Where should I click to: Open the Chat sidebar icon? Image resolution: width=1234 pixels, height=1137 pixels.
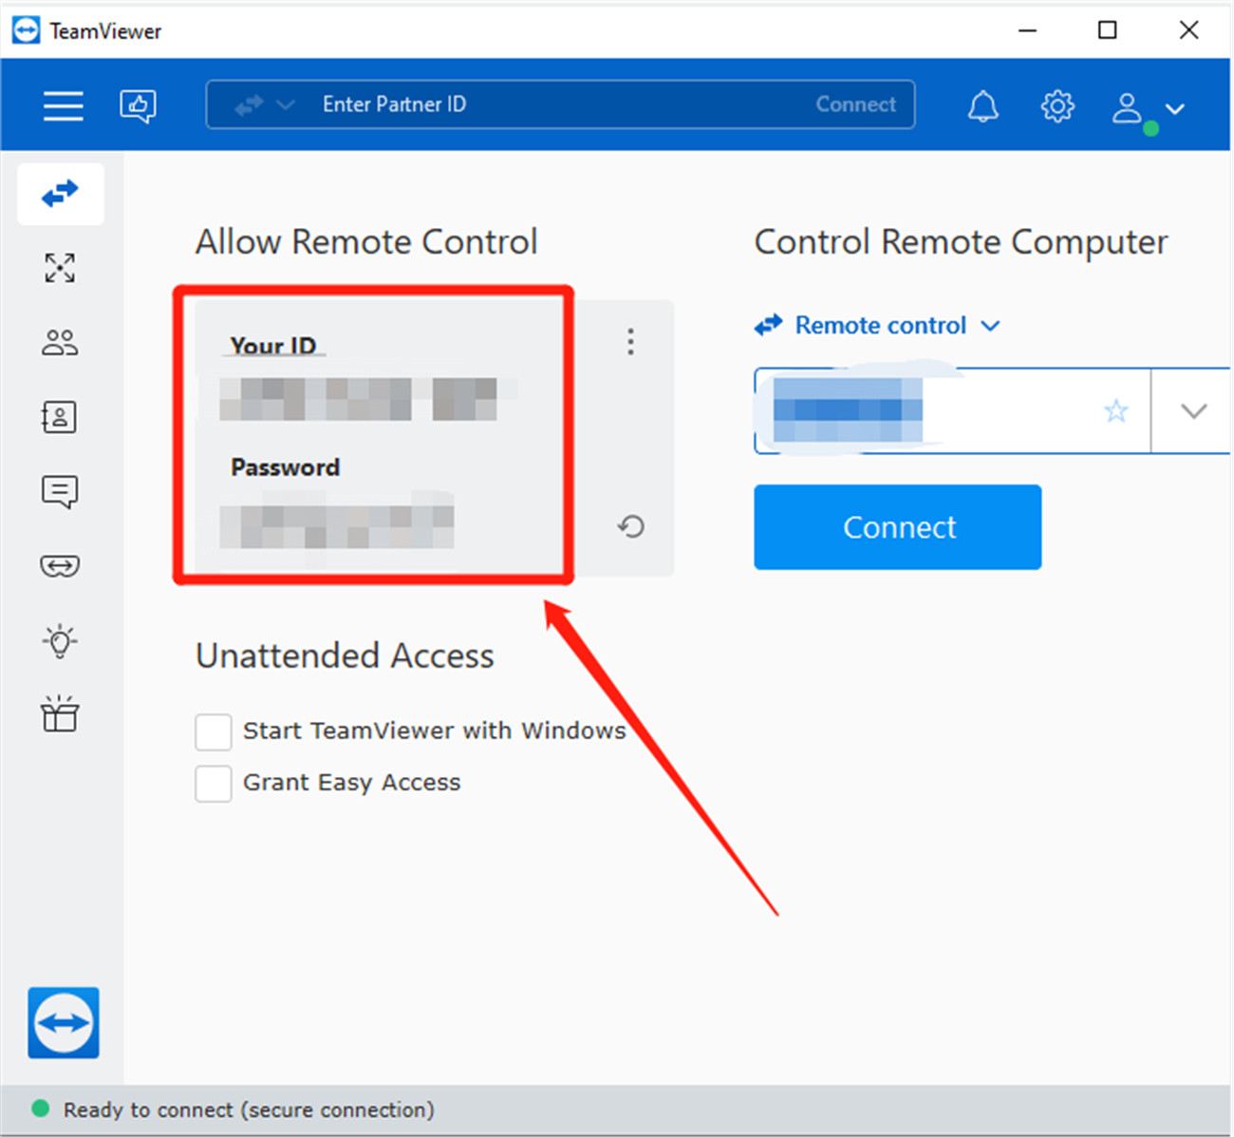(60, 492)
